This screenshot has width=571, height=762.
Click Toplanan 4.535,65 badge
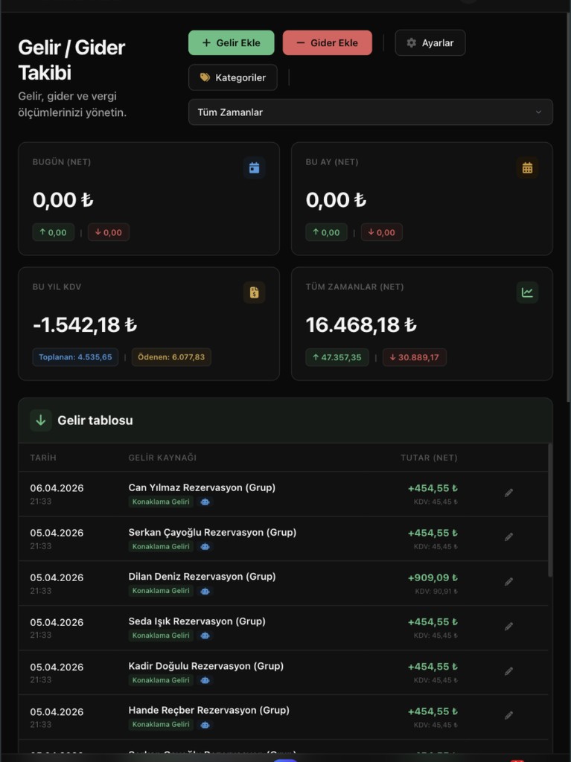click(75, 357)
